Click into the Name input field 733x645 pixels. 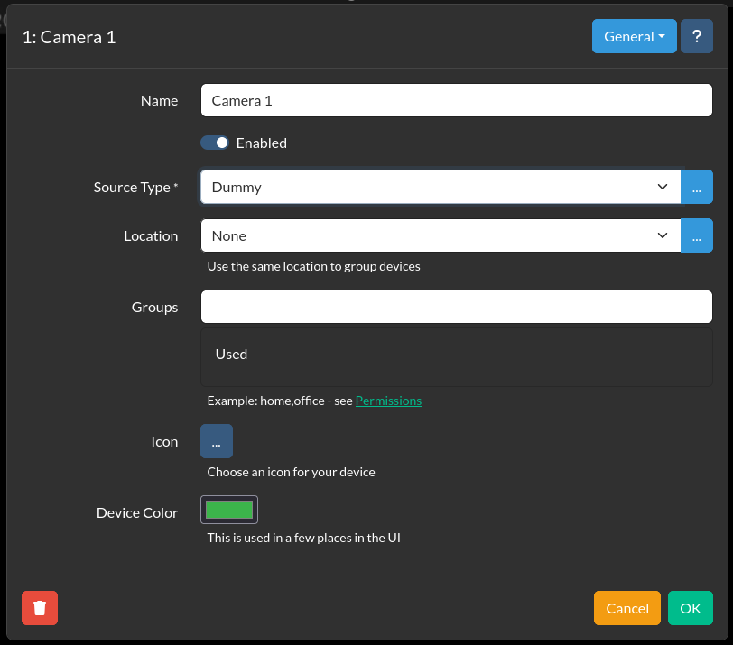[457, 100]
